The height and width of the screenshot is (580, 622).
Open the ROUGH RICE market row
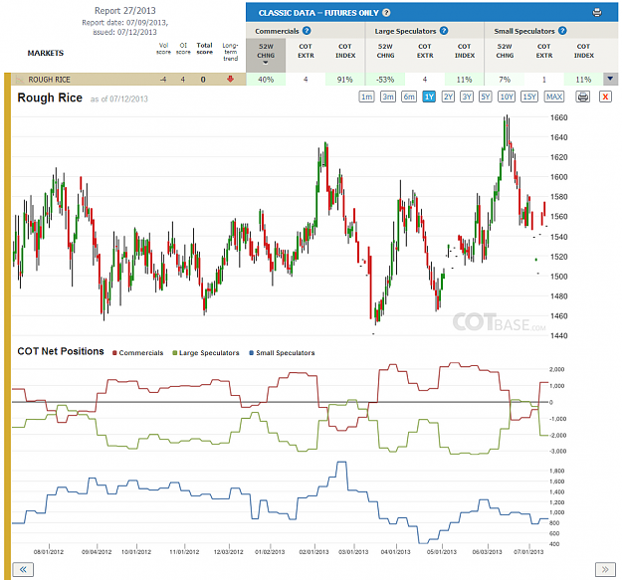49,80
